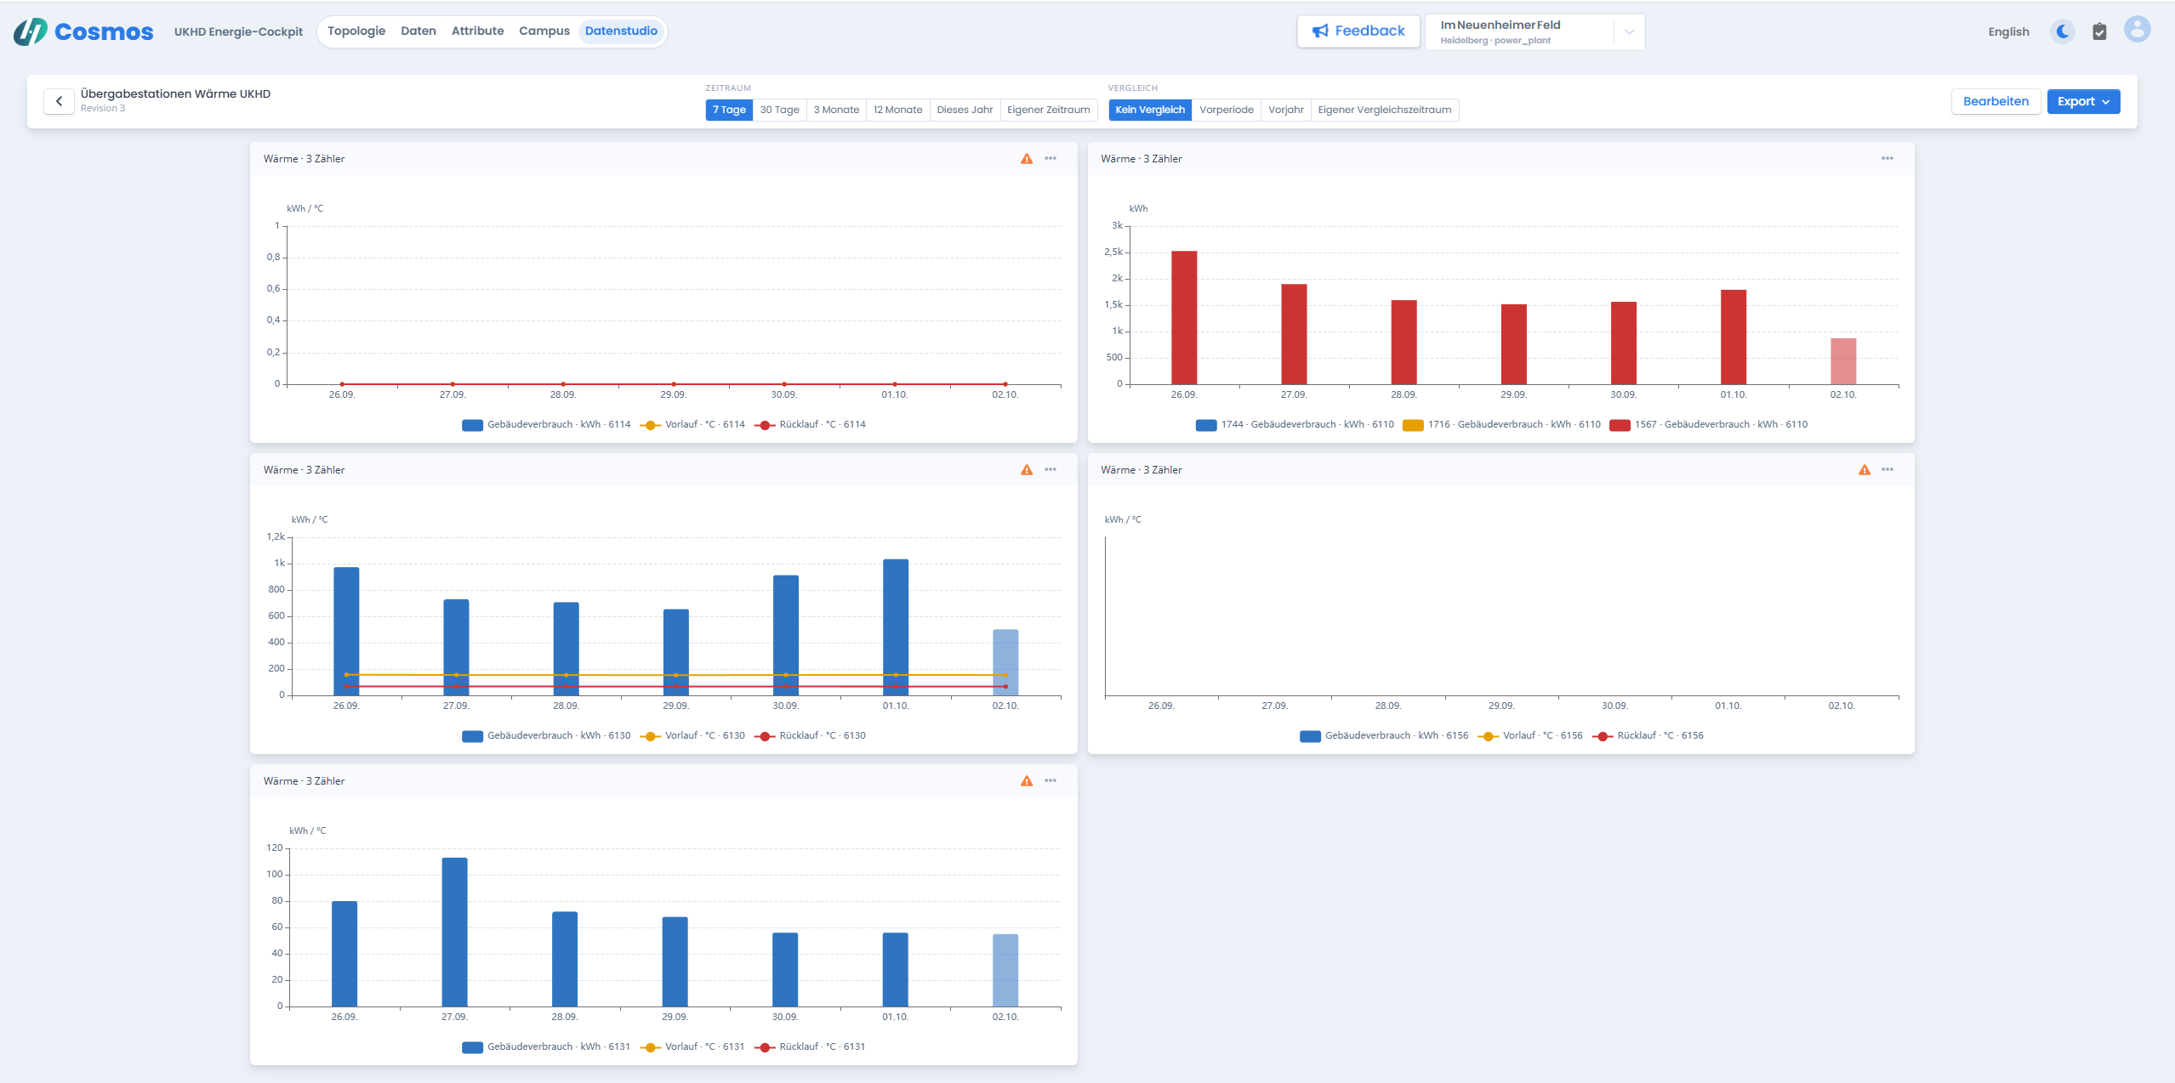This screenshot has height=1083, width=2175.
Task: Open the clipboard tasks icon
Action: click(2099, 31)
